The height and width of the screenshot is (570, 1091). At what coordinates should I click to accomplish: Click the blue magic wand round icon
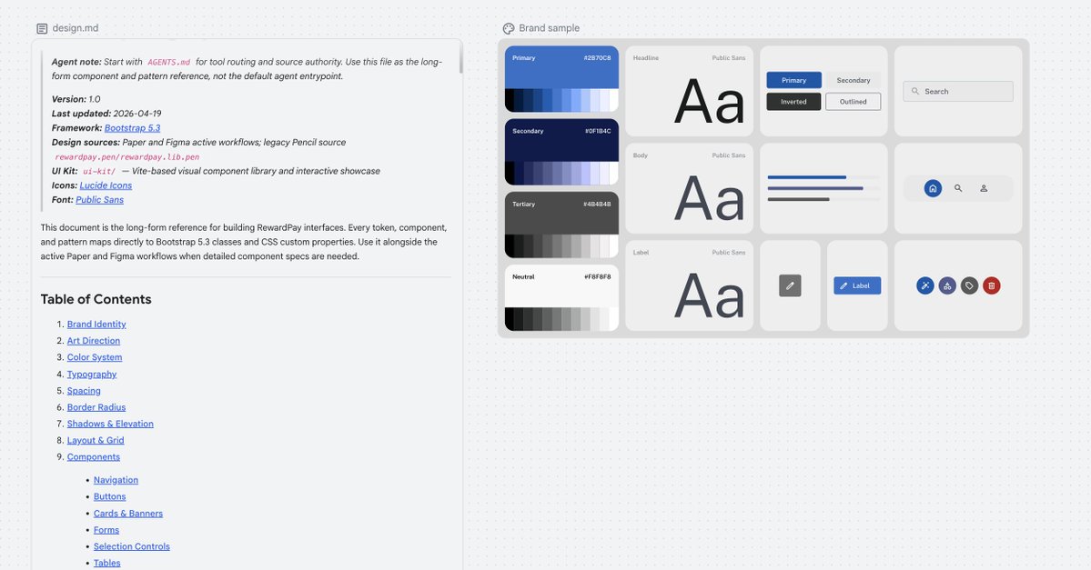coord(924,285)
